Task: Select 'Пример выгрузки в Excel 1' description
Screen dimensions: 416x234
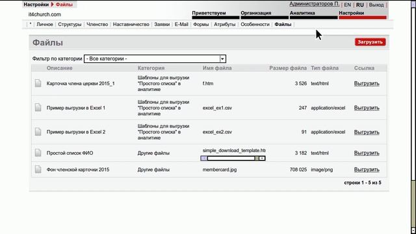Action: tap(76, 108)
